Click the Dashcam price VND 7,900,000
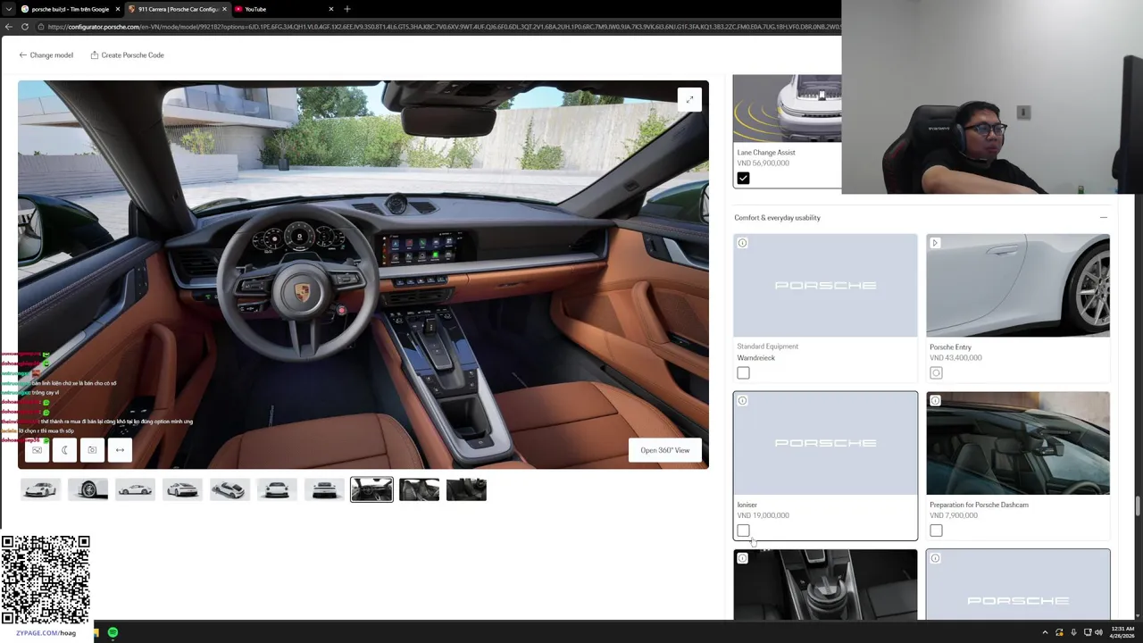The height and width of the screenshot is (643, 1143). [953, 515]
